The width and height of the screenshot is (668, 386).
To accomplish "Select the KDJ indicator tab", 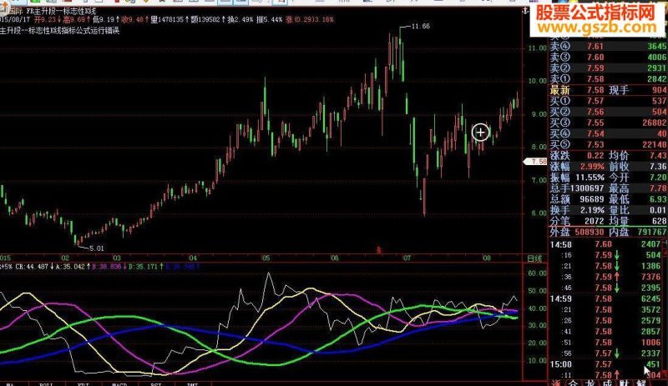I will (83, 384).
